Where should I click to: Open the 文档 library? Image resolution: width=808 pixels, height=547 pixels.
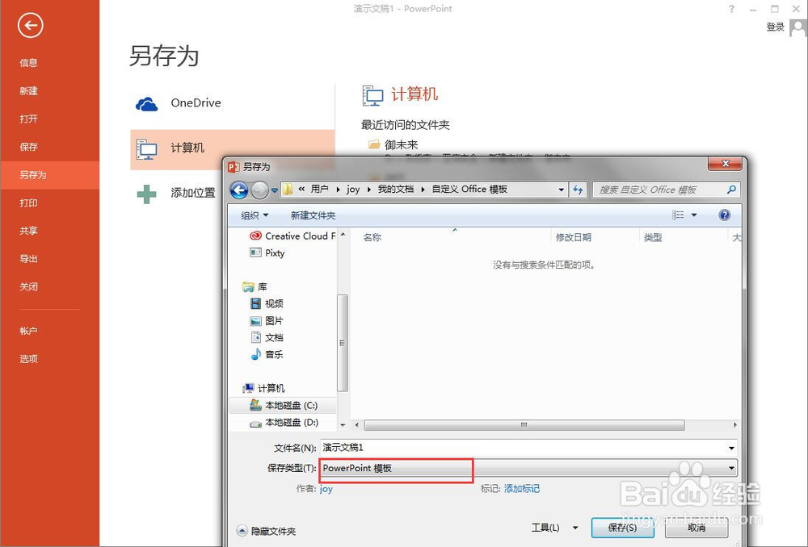click(267, 337)
